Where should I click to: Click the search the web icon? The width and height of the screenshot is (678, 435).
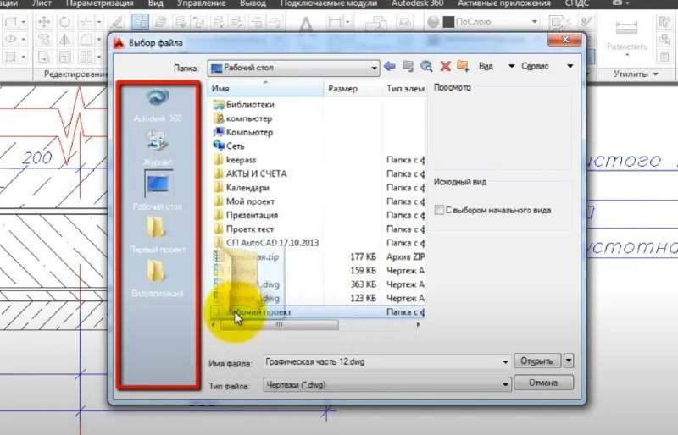tap(426, 66)
